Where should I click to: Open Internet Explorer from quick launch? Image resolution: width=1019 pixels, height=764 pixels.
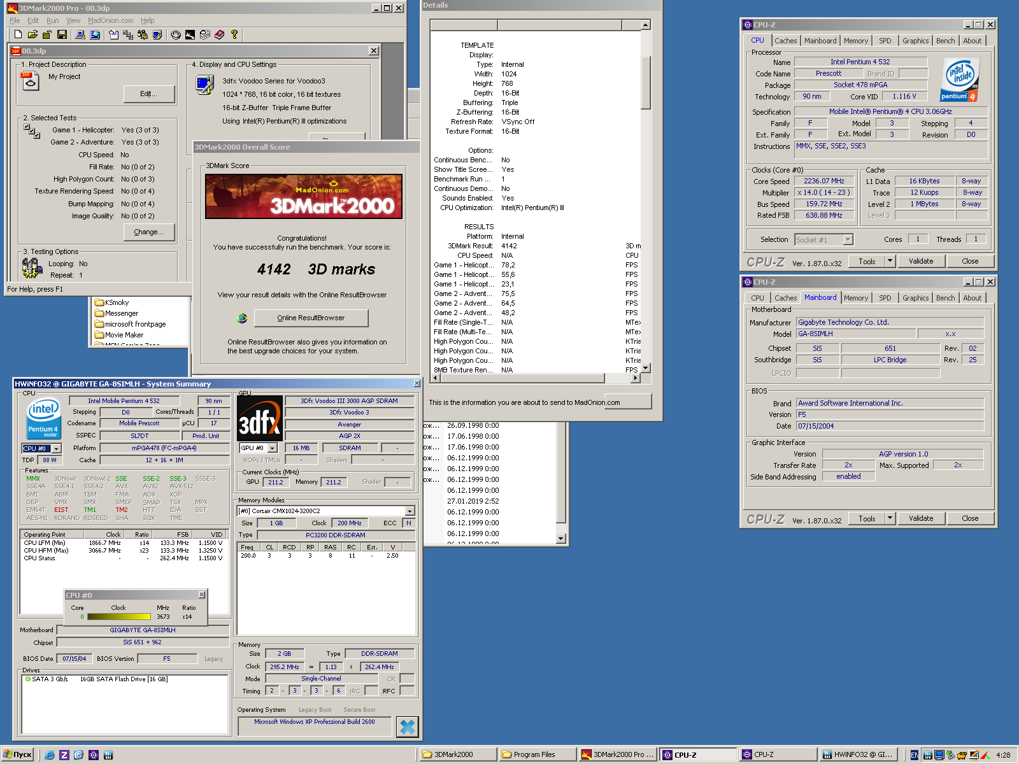pos(50,755)
